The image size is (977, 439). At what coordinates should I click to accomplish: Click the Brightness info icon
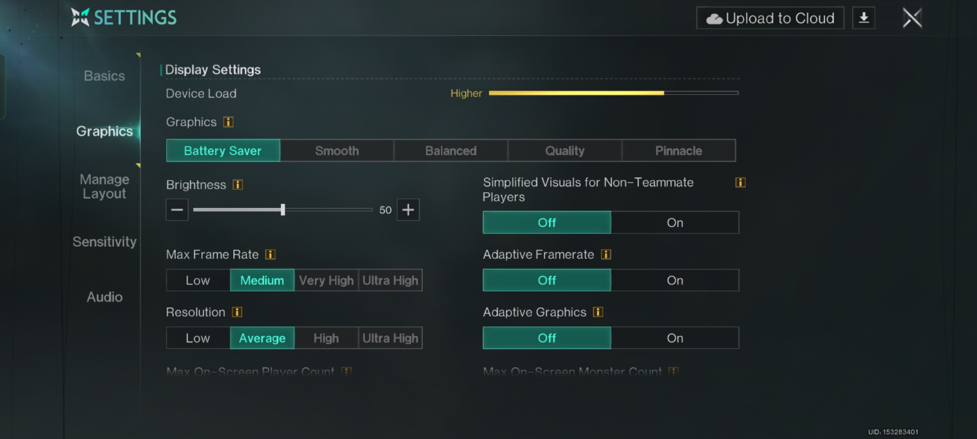click(238, 185)
